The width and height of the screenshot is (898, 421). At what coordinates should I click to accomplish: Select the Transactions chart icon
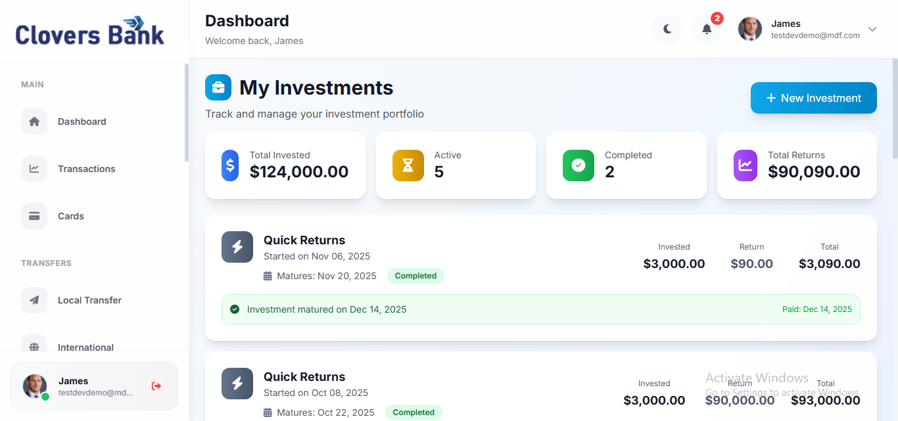pos(34,169)
